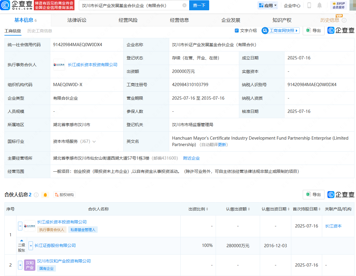Screen dimensions: 356x276
Task: Click 国有企业 tag
Action: coord(46,268)
